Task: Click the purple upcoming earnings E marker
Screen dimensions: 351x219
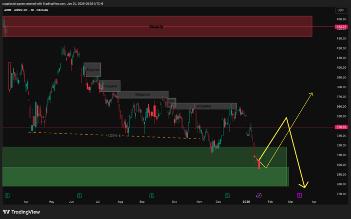Action: coord(299,196)
